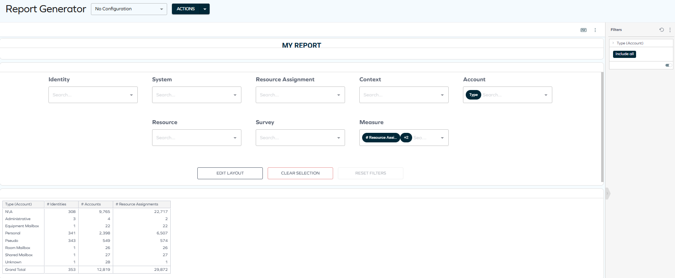Click the Type chip in Account field
675x278 pixels.
(473, 95)
